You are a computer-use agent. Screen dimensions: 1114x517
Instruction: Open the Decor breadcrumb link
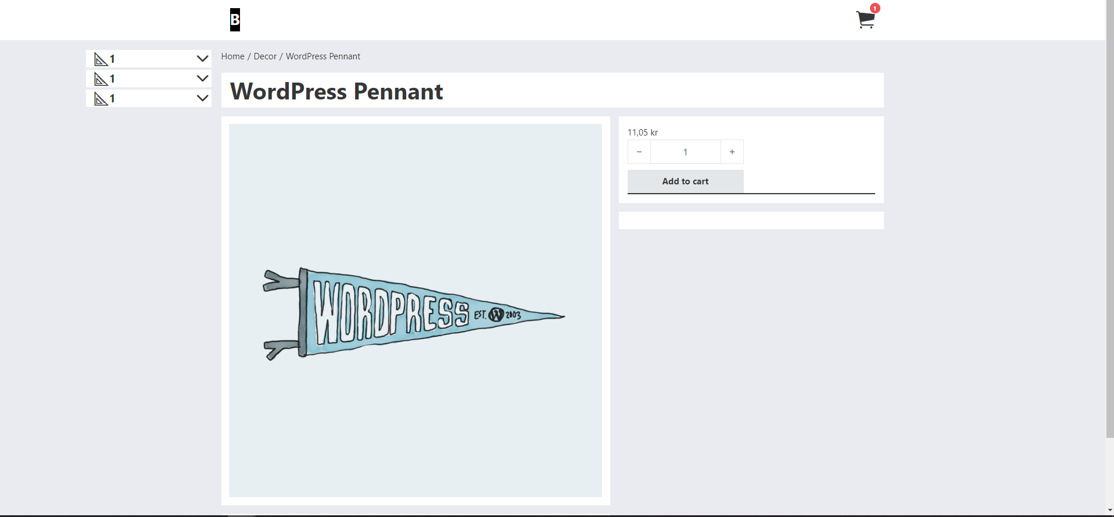point(265,56)
